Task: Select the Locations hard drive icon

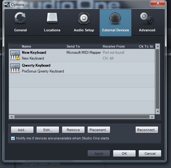Action: [x=52, y=18]
